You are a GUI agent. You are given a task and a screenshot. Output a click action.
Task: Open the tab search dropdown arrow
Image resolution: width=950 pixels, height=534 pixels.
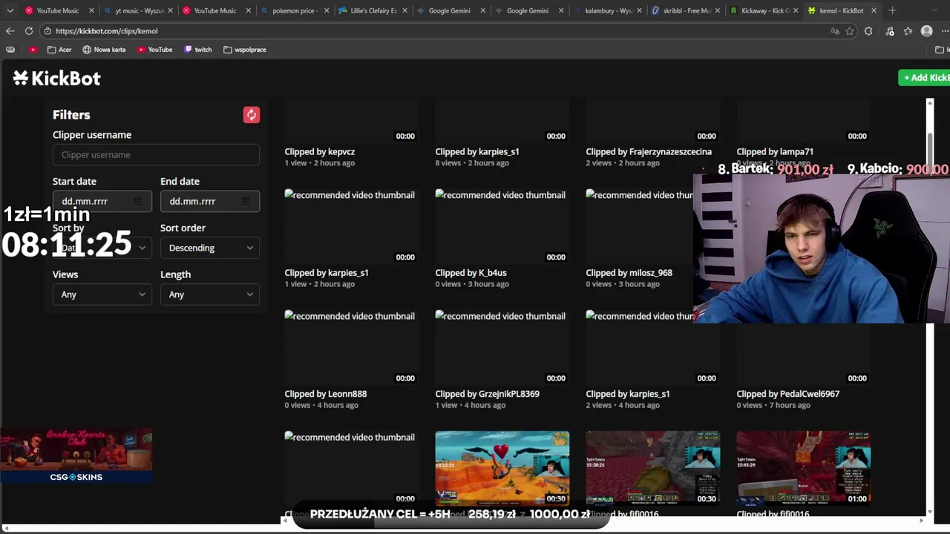click(10, 10)
